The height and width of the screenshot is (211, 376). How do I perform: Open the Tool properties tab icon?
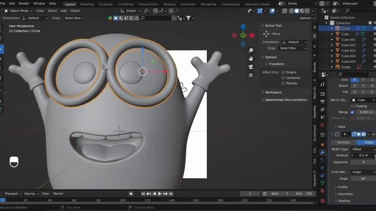tap(323, 84)
